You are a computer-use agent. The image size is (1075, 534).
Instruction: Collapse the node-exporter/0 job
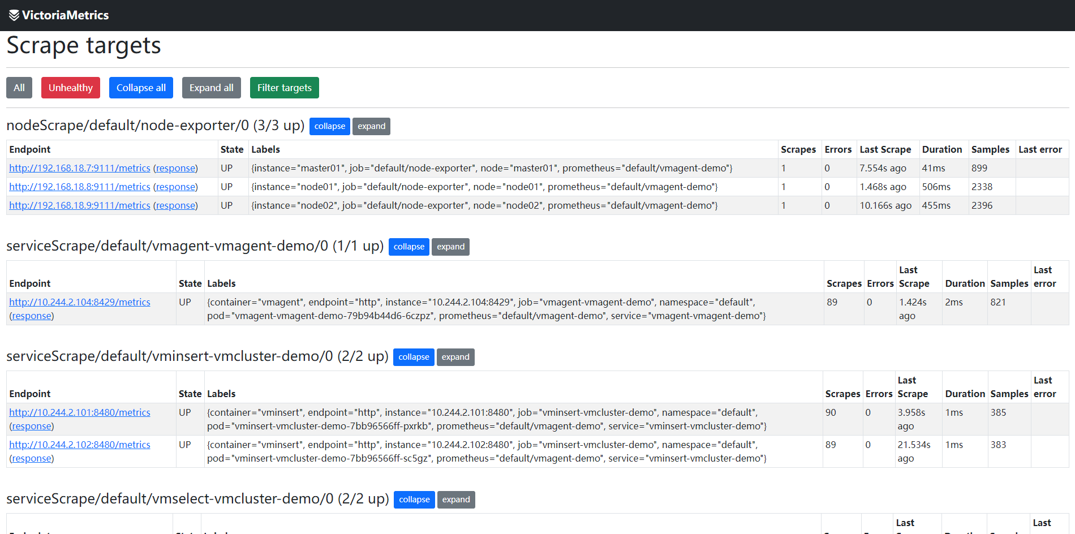click(330, 126)
